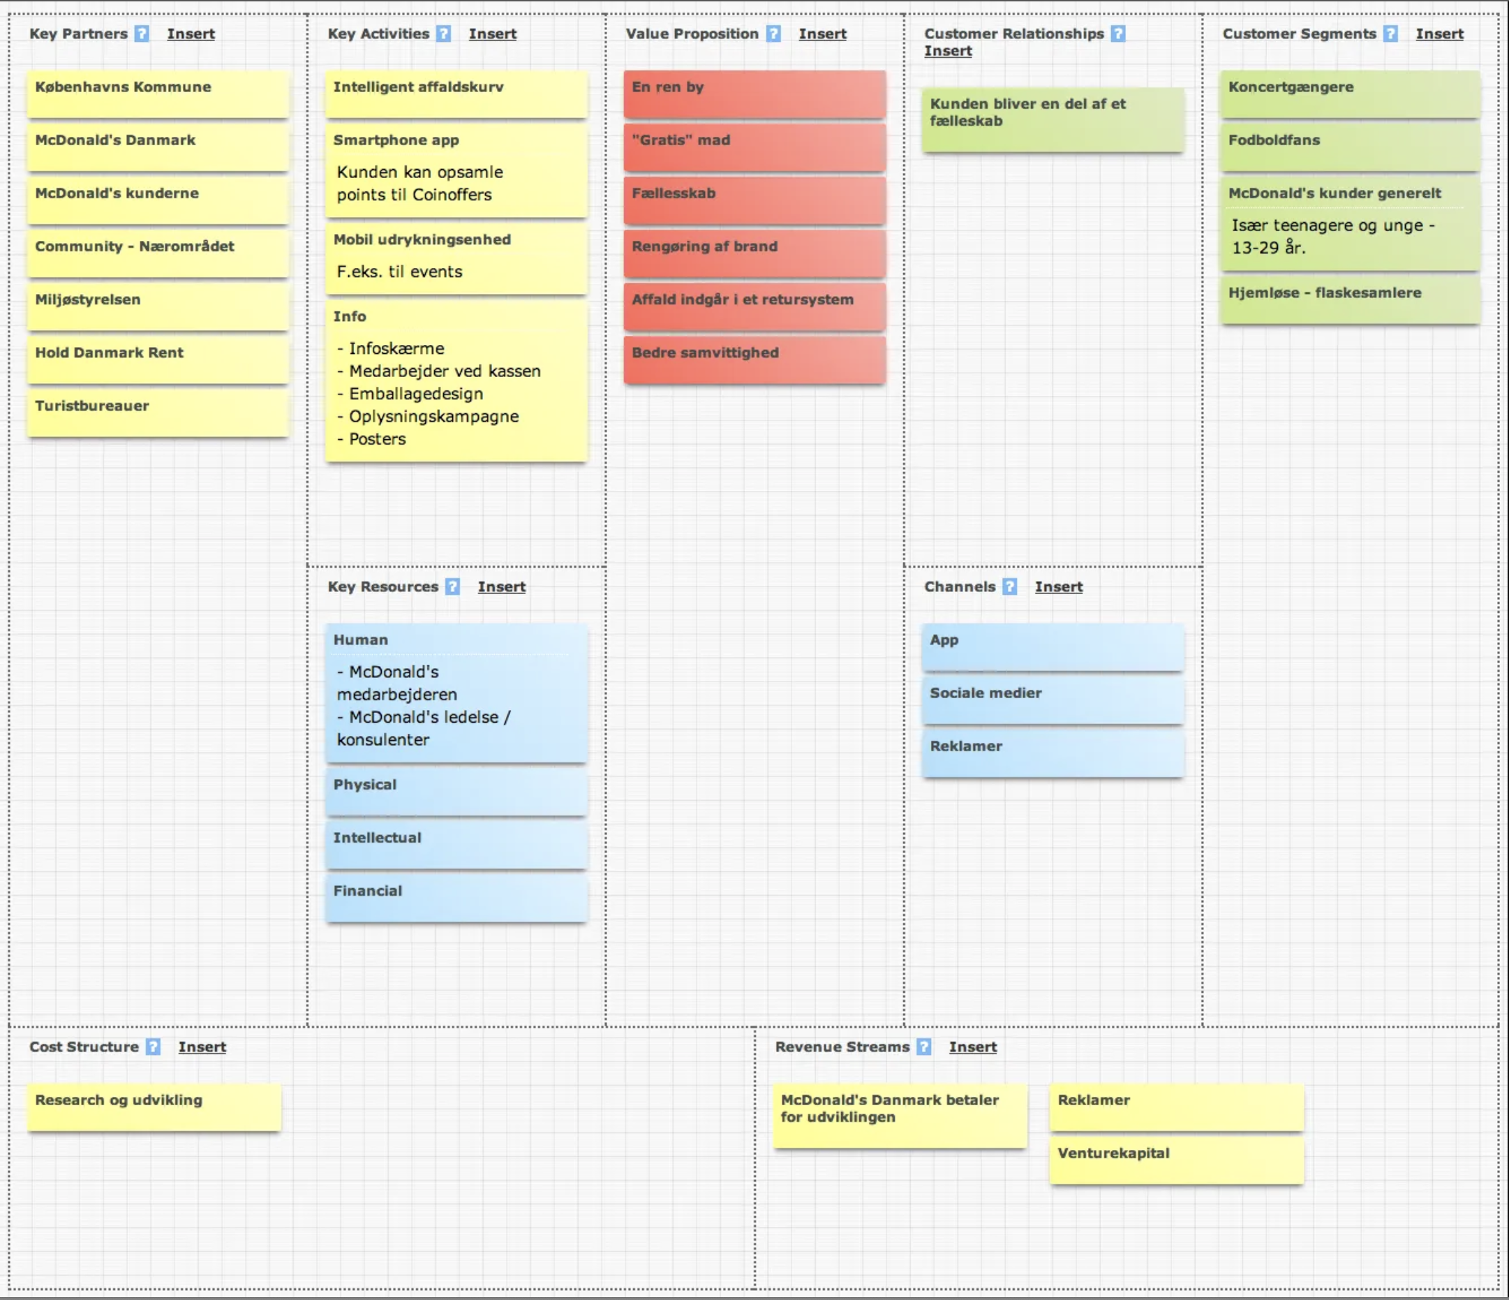Select the McDonald's kunderne note
1509x1300 pixels.
[158, 200]
